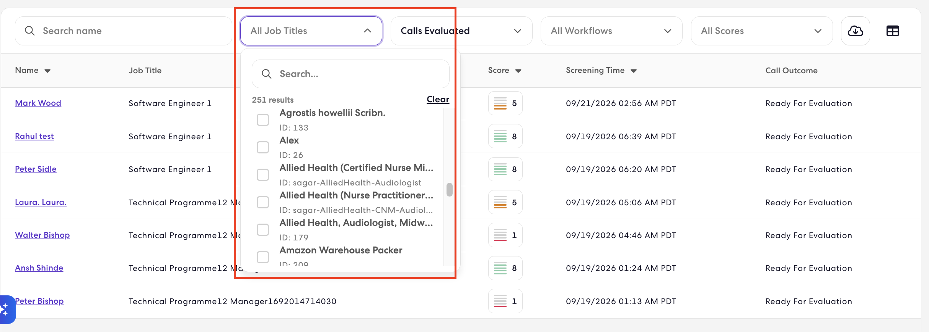This screenshot has height=332, width=929.
Task: Open the All Workflows dropdown
Action: point(611,31)
